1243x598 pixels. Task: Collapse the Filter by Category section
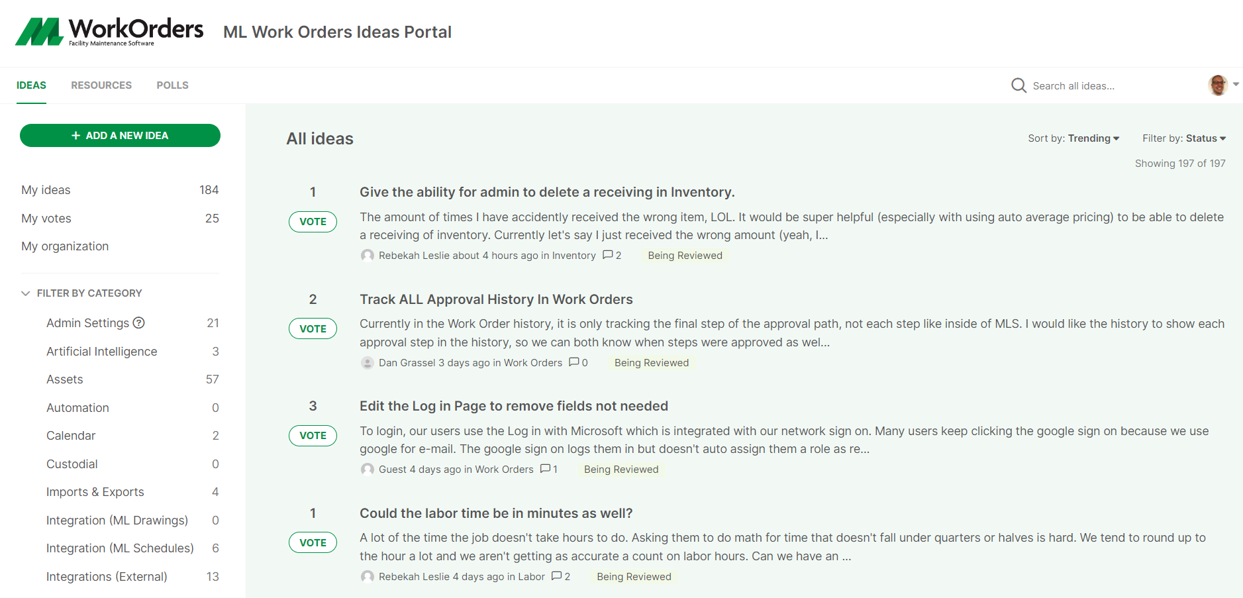[x=81, y=293]
